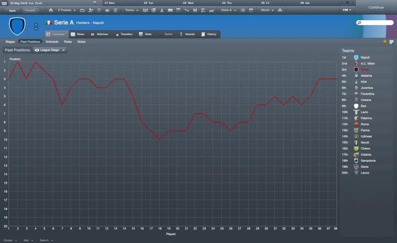Open the scales icon in toolbar
Viewport: 397px width, 243px height.
tap(116, 10)
